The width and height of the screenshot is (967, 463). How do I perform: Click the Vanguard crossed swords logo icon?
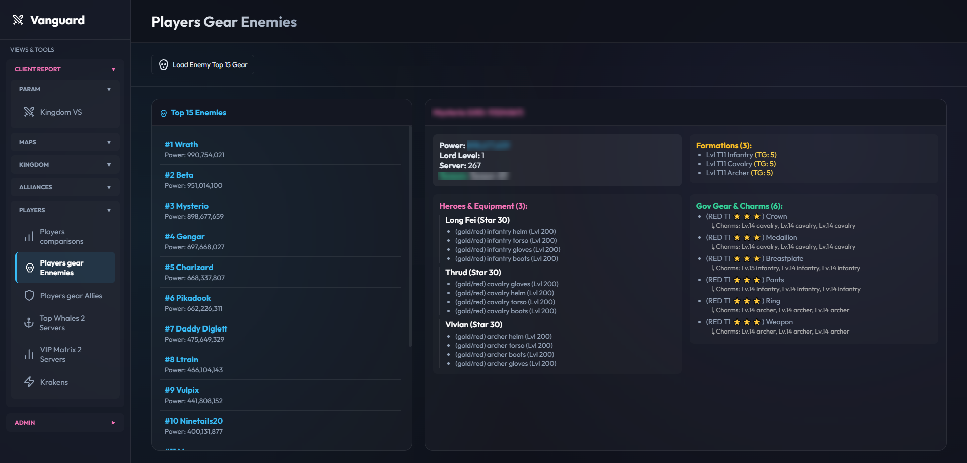click(18, 20)
